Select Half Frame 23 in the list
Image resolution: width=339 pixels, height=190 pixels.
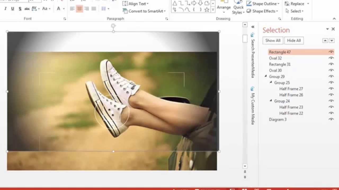pos(291,107)
